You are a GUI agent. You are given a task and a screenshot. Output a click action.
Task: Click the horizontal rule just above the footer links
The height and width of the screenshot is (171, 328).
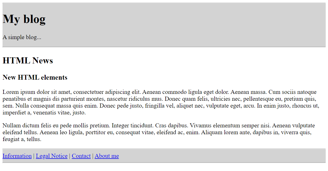(164, 149)
